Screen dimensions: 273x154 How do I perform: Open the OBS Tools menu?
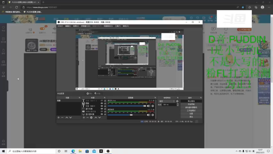(118, 26)
